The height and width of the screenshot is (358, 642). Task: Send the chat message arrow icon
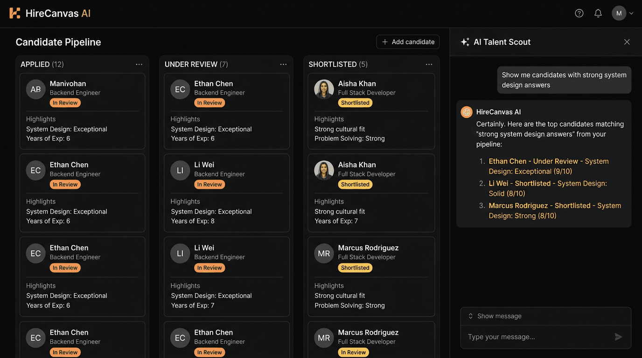coord(618,337)
